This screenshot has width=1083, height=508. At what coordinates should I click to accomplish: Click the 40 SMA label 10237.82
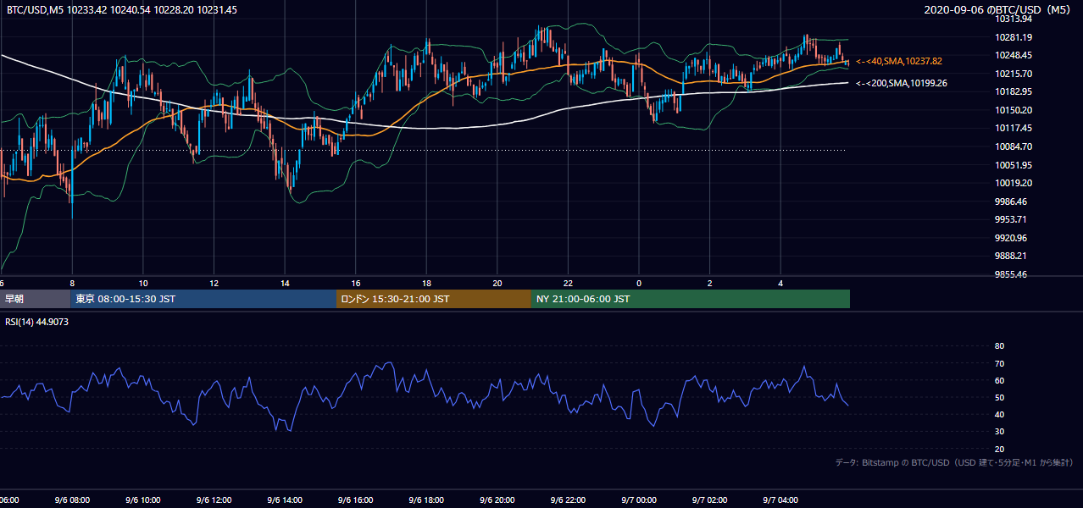pos(899,61)
